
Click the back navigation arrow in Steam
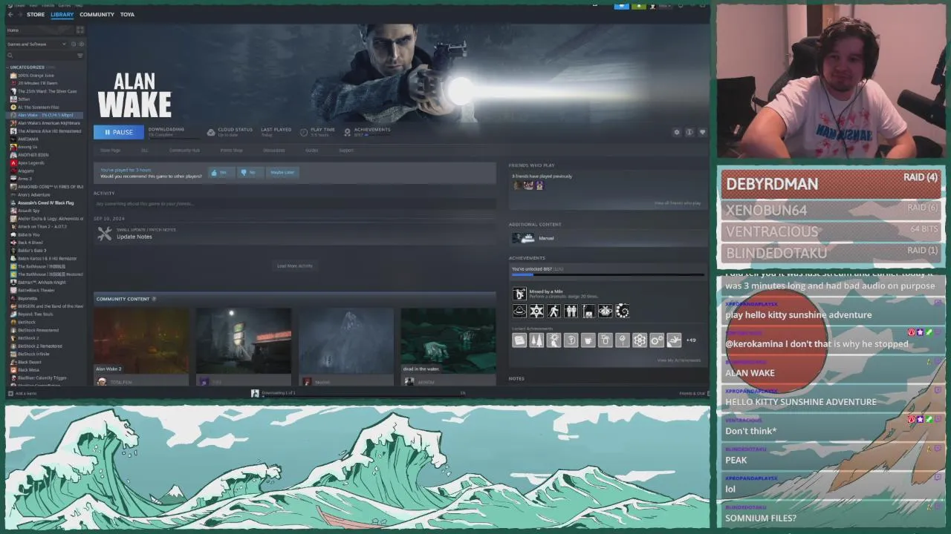[x=10, y=14]
